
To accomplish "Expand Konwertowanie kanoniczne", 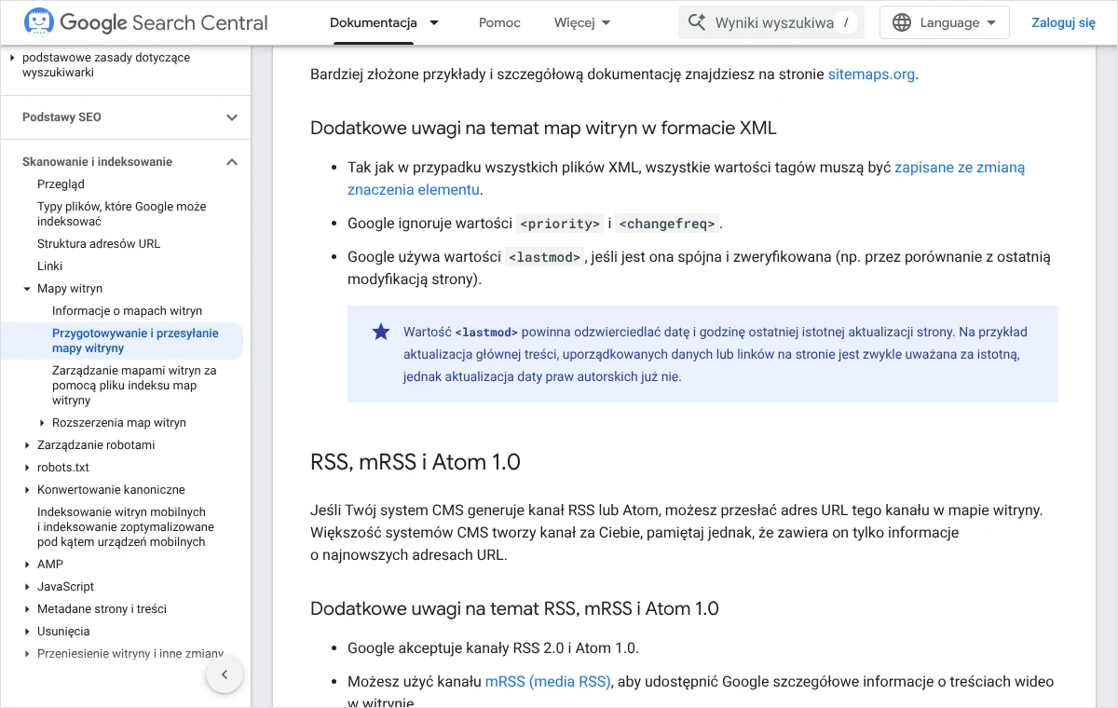I will pos(28,490).
